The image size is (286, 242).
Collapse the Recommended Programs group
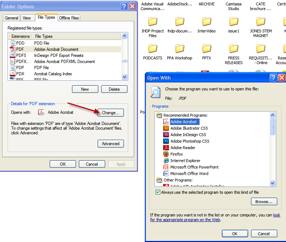159,115
